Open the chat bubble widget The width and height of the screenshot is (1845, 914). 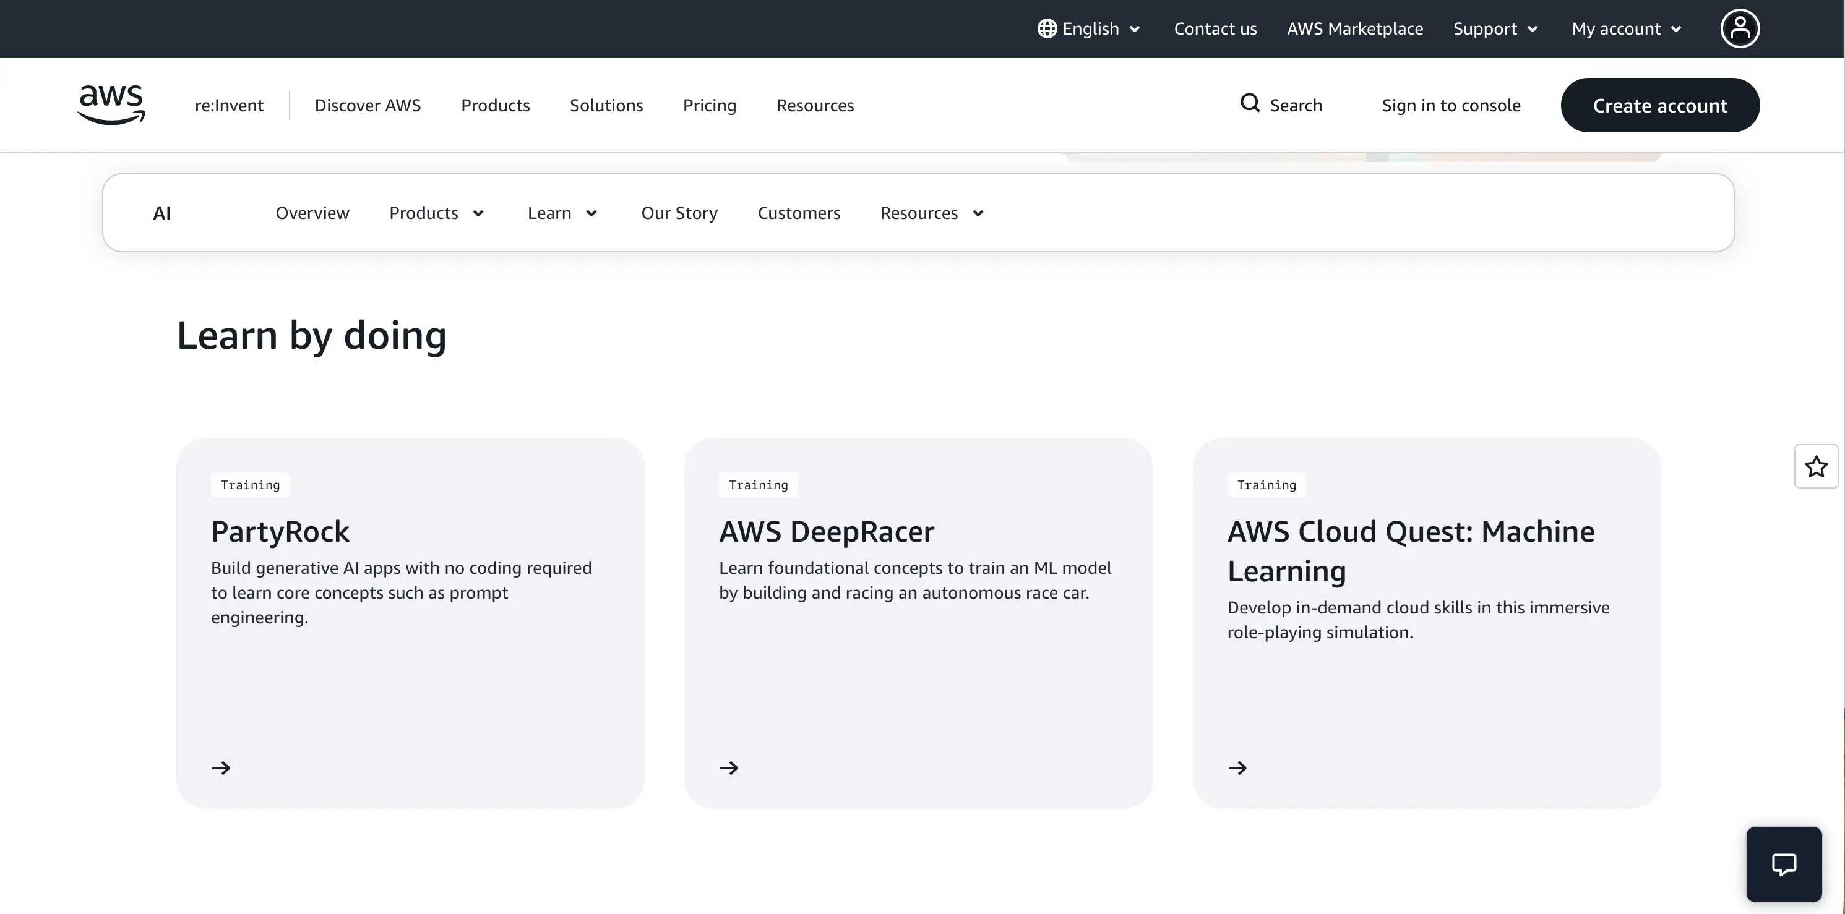(x=1783, y=864)
